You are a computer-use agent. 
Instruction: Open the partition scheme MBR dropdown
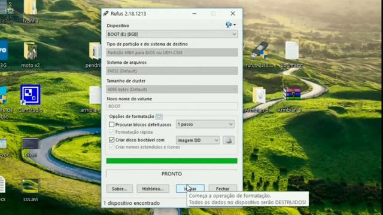172,53
